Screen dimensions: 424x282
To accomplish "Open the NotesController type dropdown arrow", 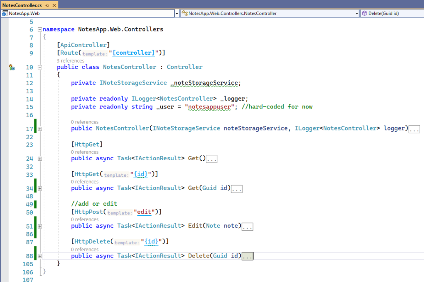I will [x=357, y=13].
